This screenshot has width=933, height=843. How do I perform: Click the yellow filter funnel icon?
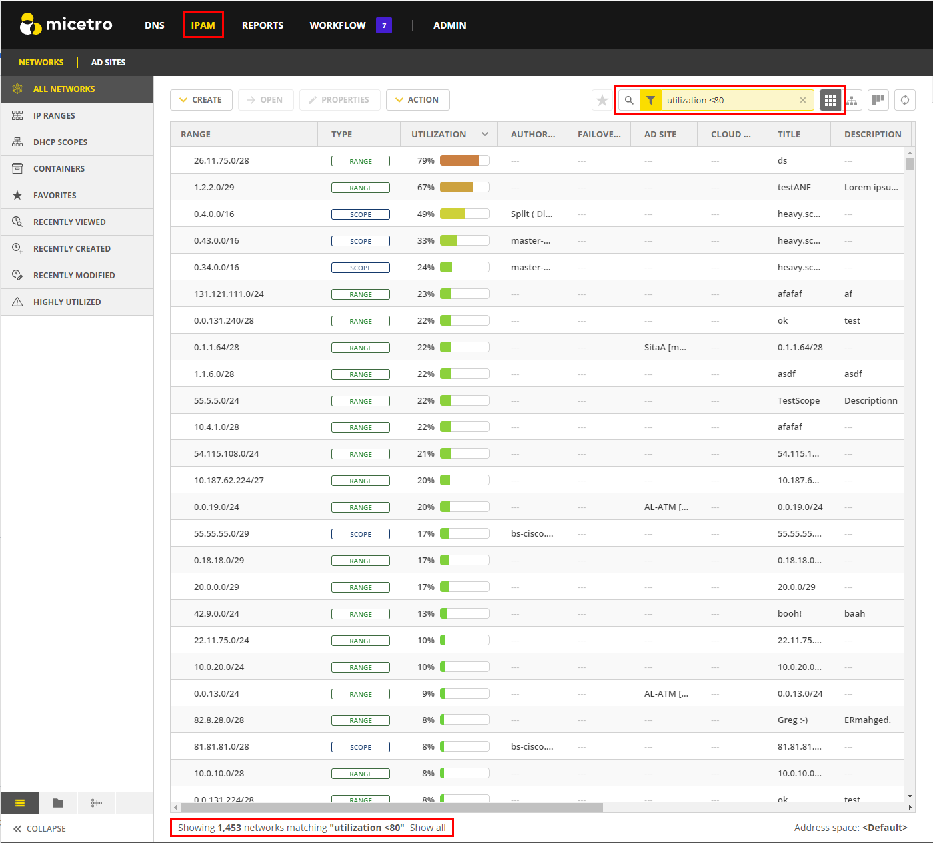[x=650, y=101]
